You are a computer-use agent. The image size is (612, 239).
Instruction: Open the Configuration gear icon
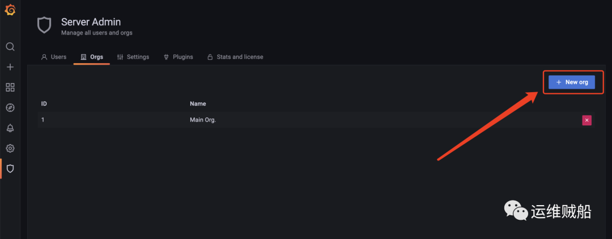point(10,148)
